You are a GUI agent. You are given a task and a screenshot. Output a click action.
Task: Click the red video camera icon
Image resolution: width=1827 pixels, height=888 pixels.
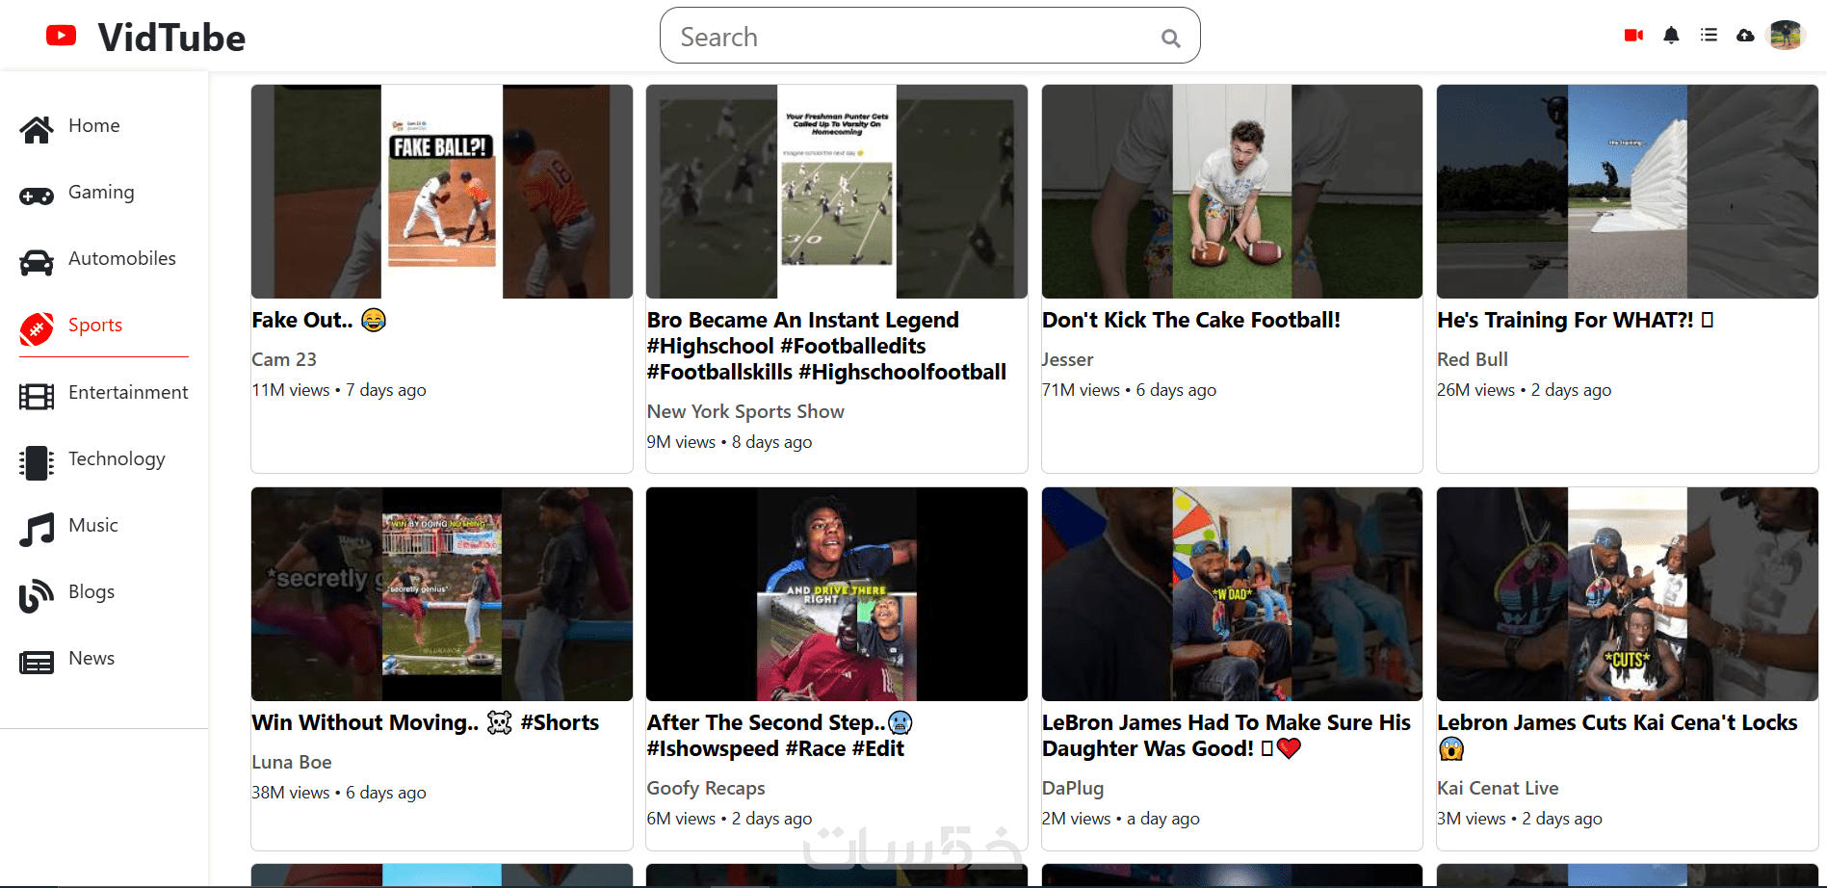tap(1633, 36)
